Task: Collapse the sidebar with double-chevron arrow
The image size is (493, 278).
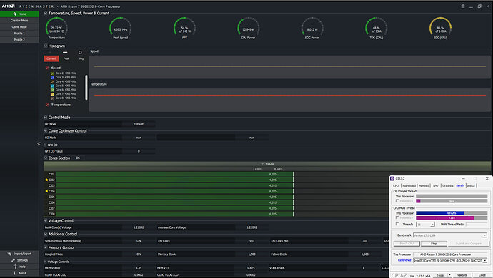Action: 39,143
